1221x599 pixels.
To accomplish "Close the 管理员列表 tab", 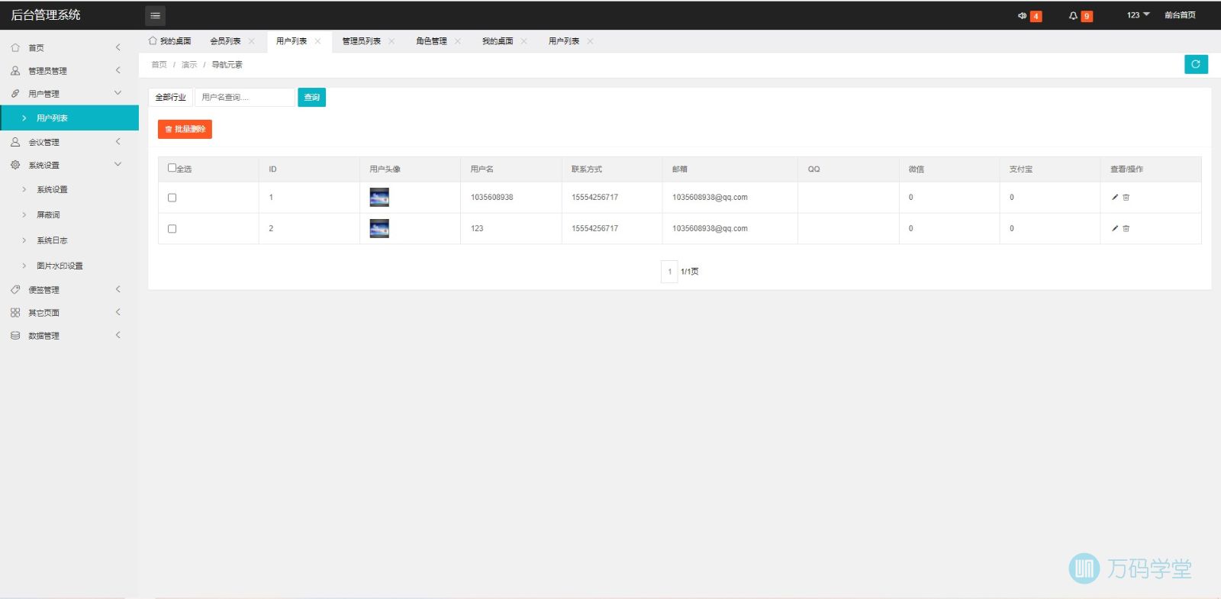I will click(x=391, y=41).
